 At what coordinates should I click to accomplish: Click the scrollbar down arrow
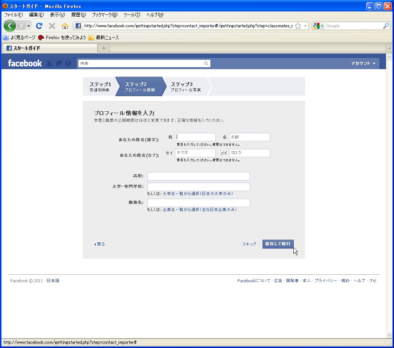pyautogui.click(x=389, y=335)
